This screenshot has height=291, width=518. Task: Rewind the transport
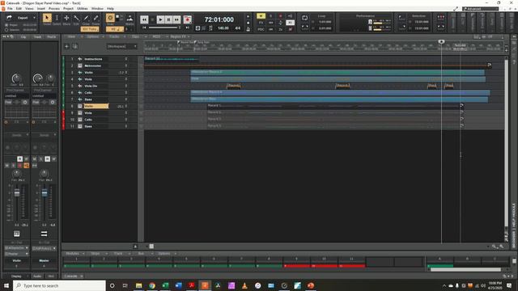144,19
